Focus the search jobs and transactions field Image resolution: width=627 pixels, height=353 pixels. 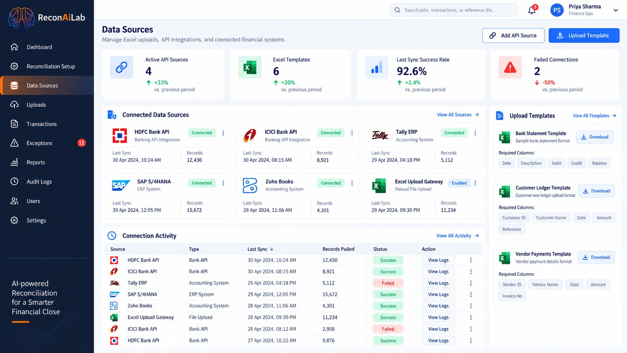coord(453,10)
